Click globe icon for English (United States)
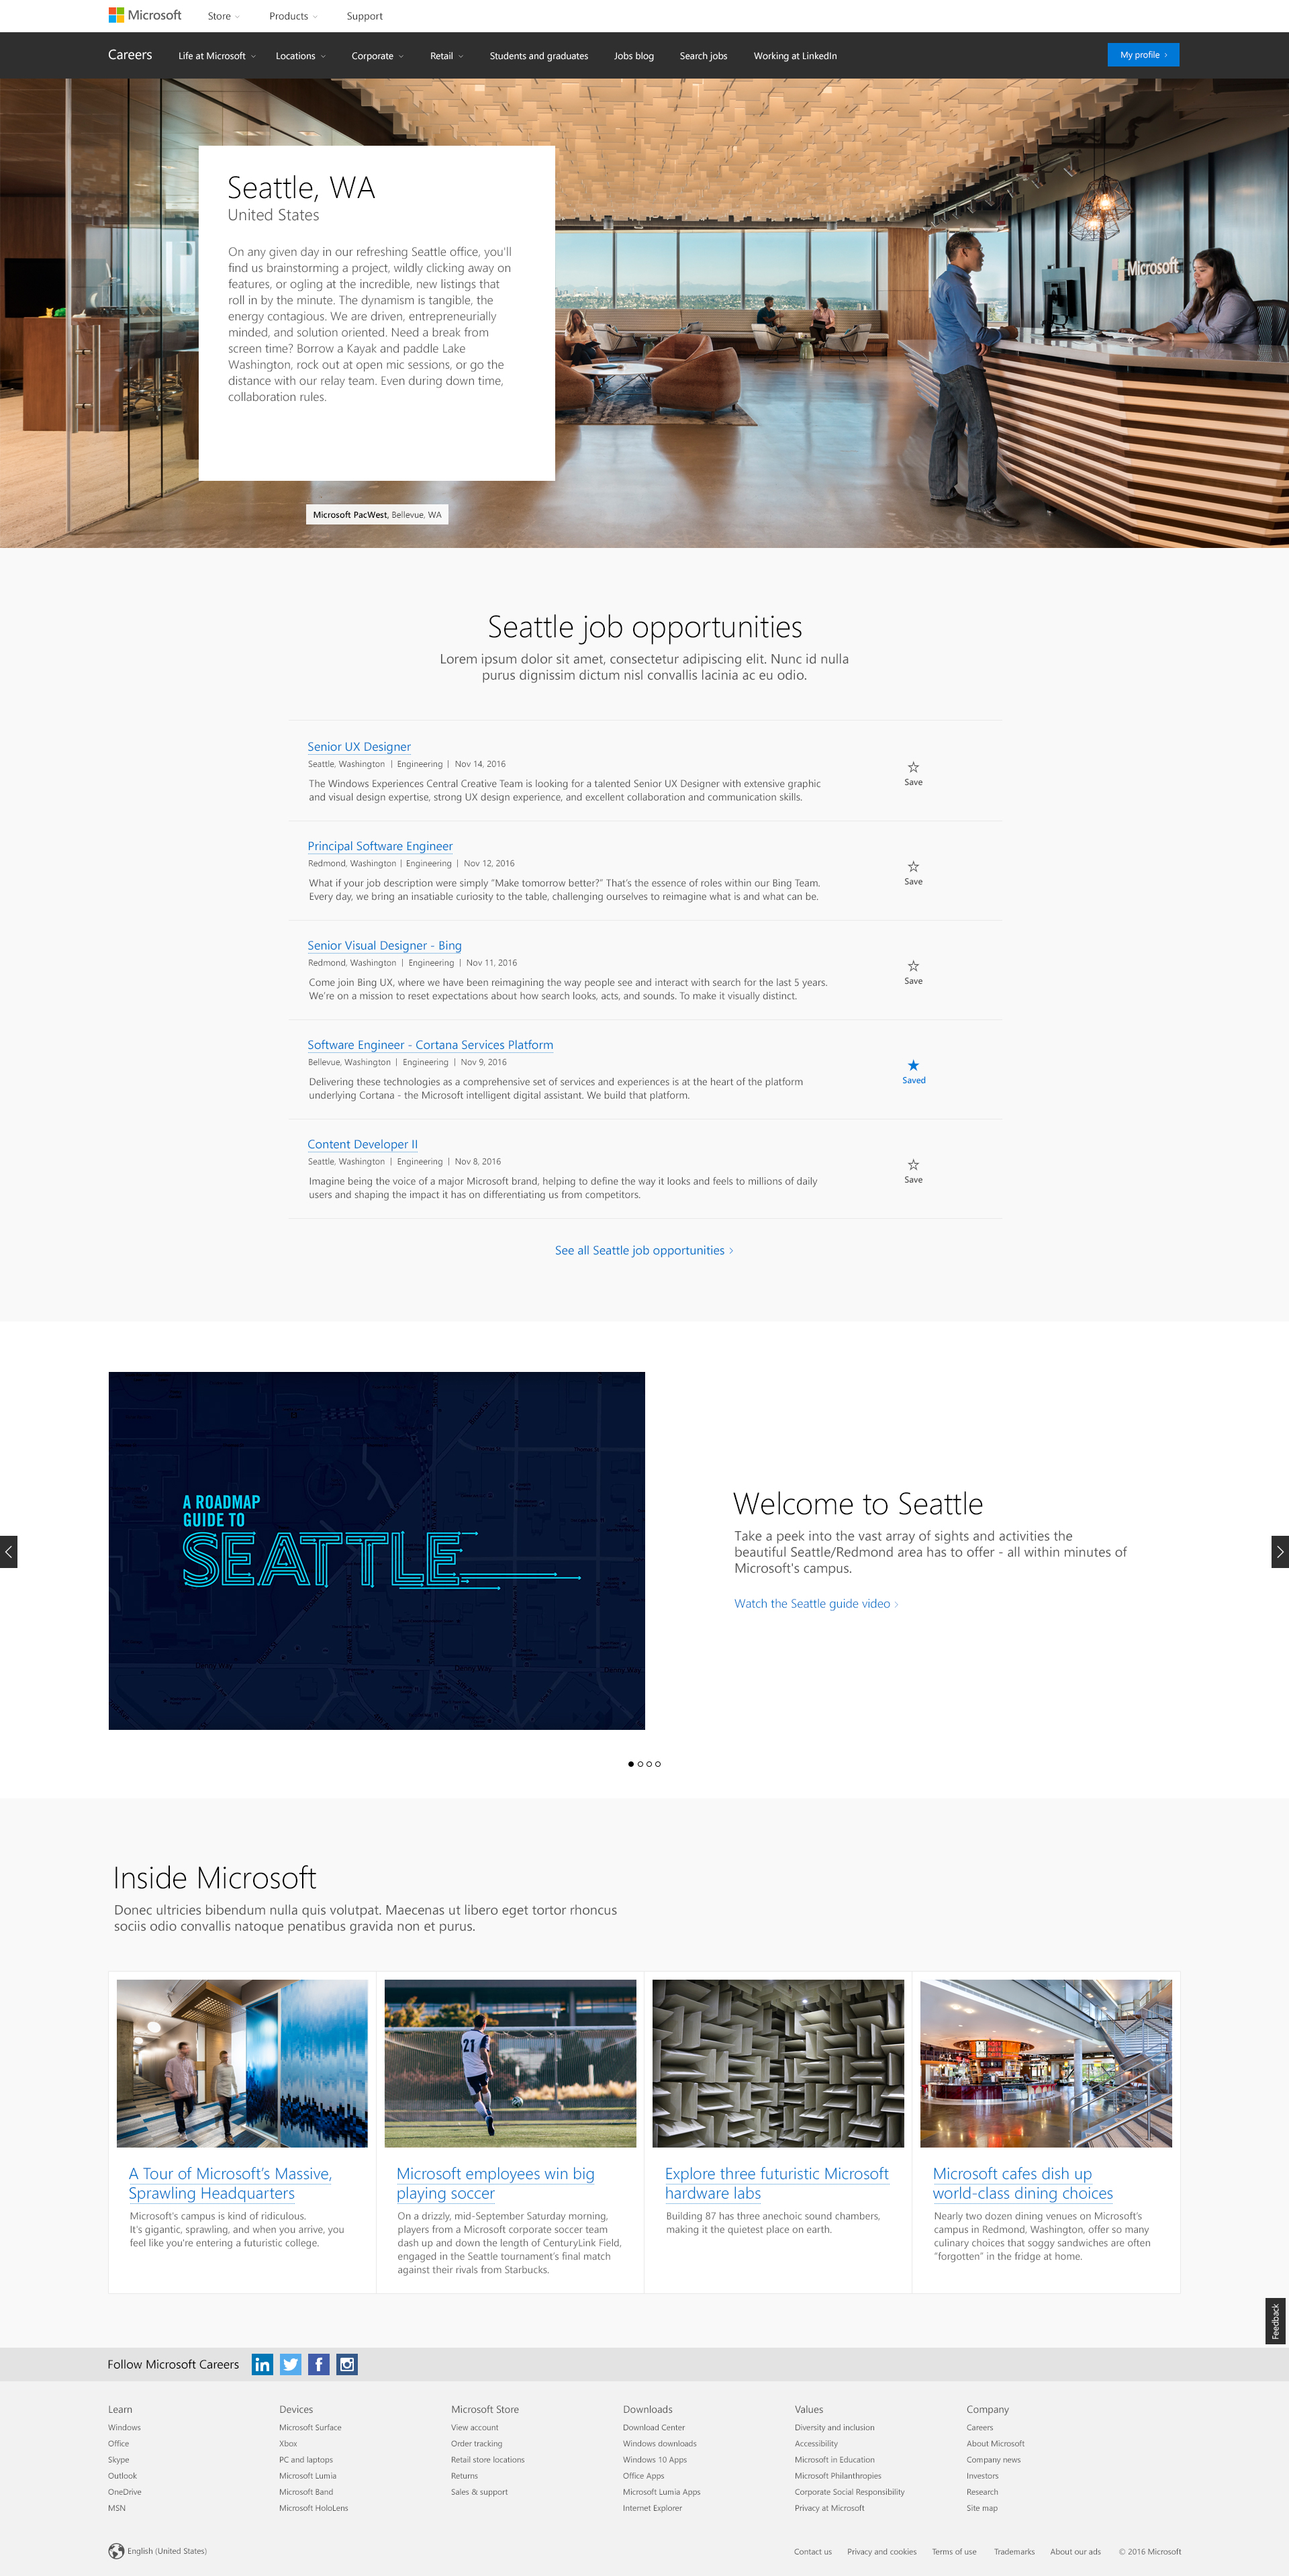Image resolution: width=1289 pixels, height=2576 pixels. click(x=116, y=2550)
